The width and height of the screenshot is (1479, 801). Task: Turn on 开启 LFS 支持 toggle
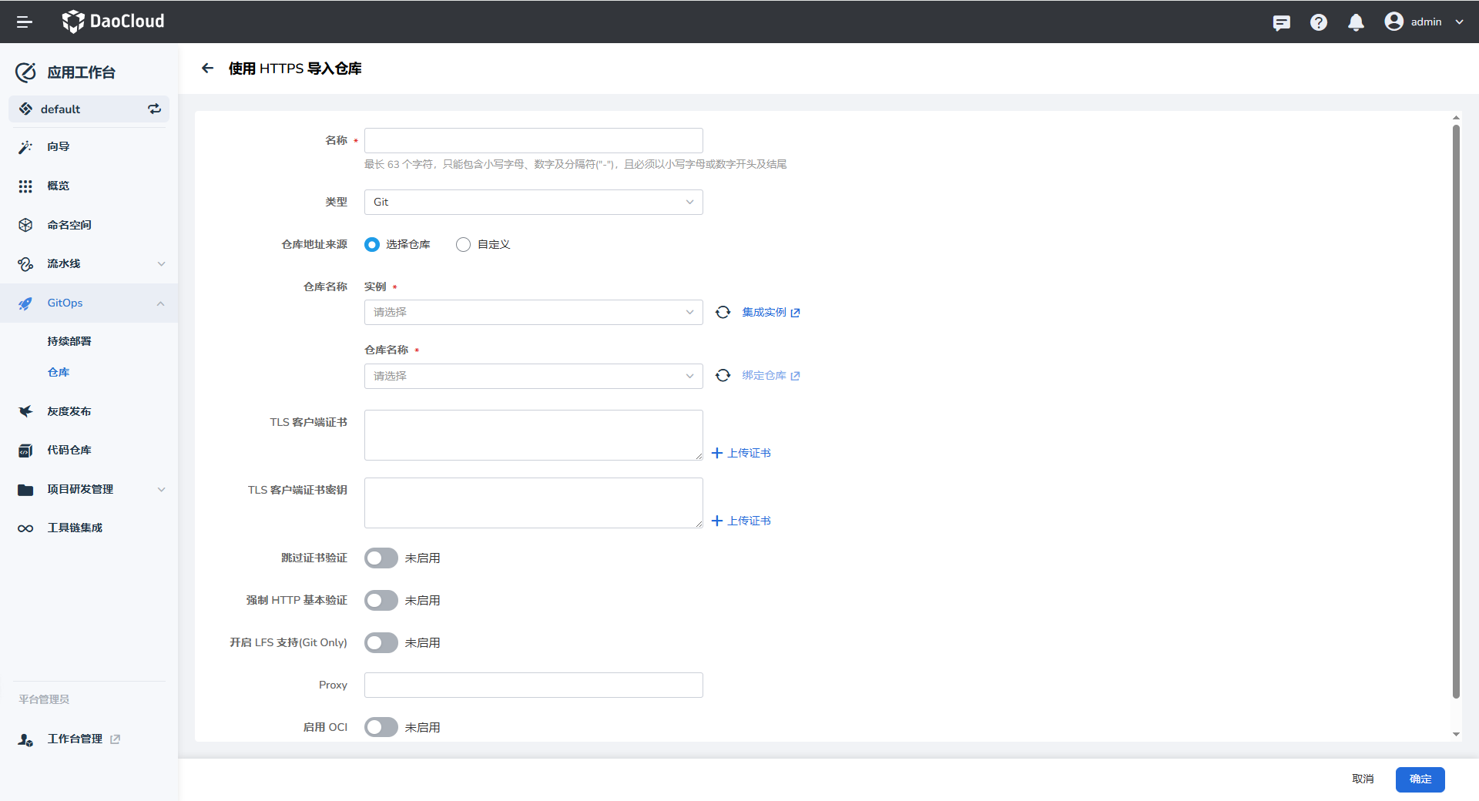[381, 642]
